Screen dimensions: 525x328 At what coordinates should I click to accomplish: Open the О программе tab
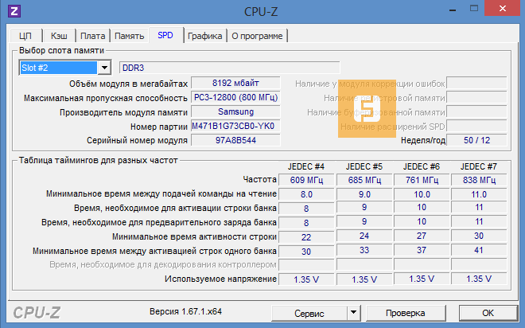(257, 36)
